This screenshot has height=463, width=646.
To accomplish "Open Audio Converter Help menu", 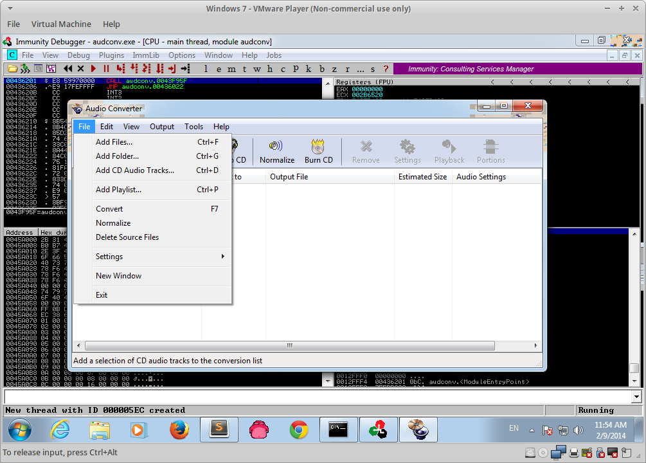I will (221, 127).
